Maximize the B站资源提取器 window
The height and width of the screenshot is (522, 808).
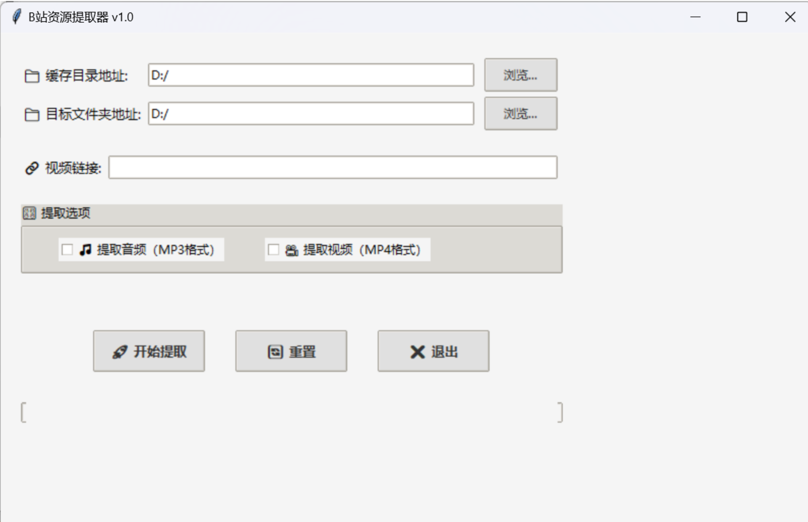click(742, 17)
